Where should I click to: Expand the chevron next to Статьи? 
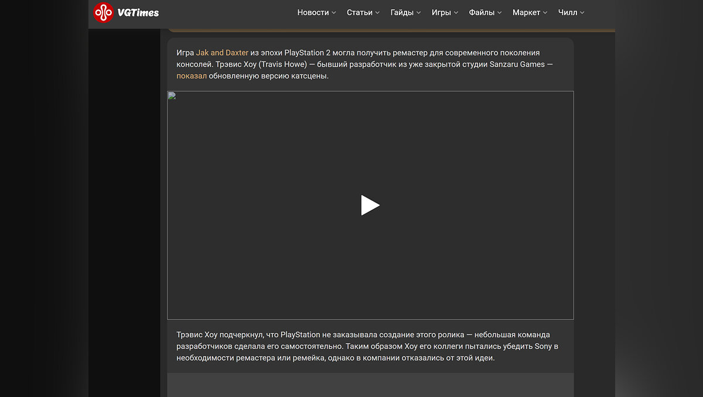377,13
